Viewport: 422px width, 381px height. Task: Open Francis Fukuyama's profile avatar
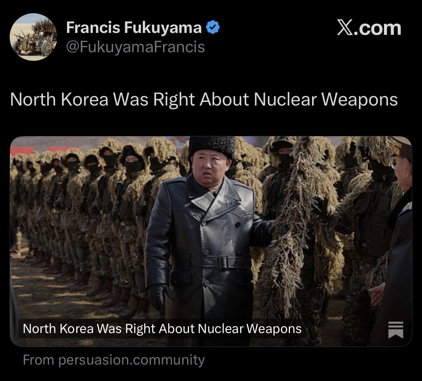(x=33, y=37)
